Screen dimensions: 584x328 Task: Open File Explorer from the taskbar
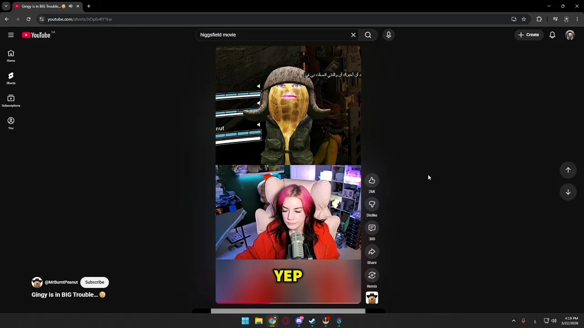[259, 321]
